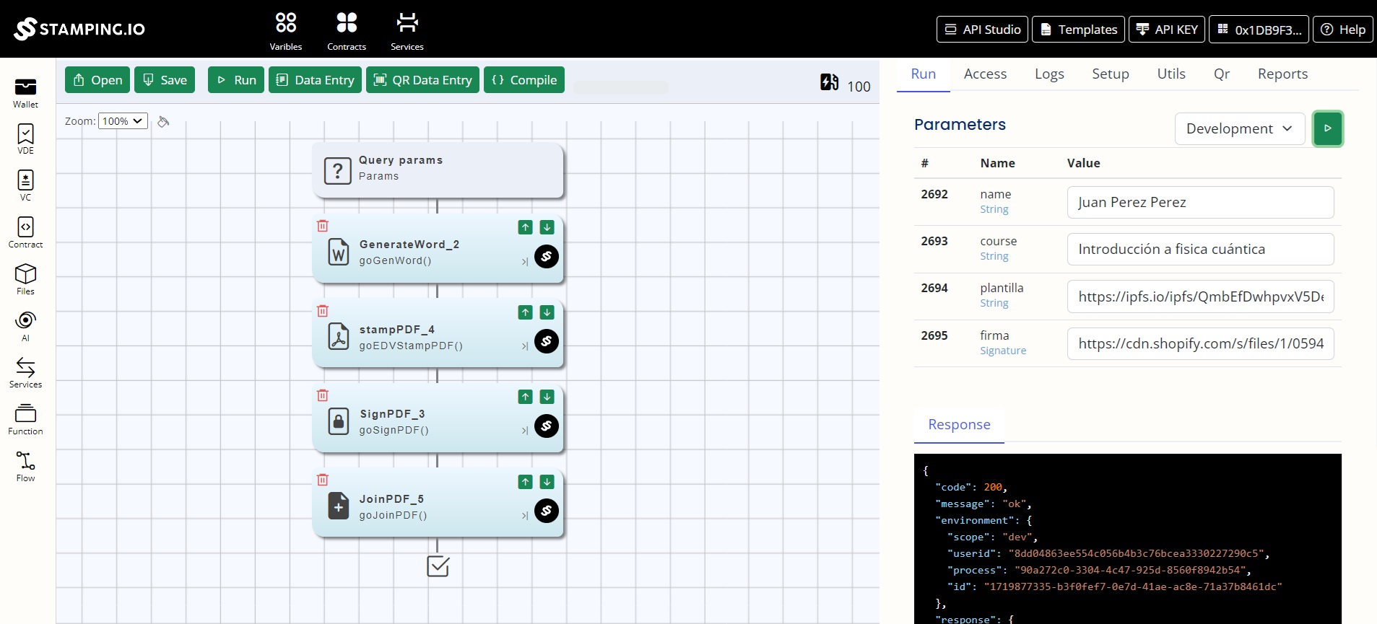Click the Open button
The height and width of the screenshot is (624, 1377).
(x=97, y=80)
